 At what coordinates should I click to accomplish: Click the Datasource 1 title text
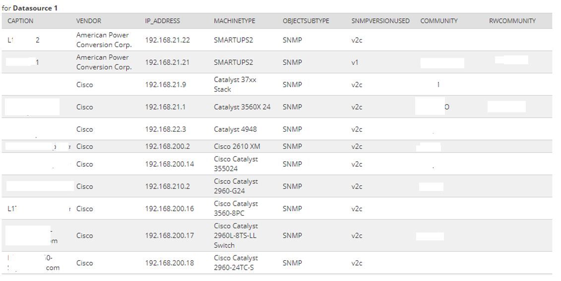click(35, 8)
